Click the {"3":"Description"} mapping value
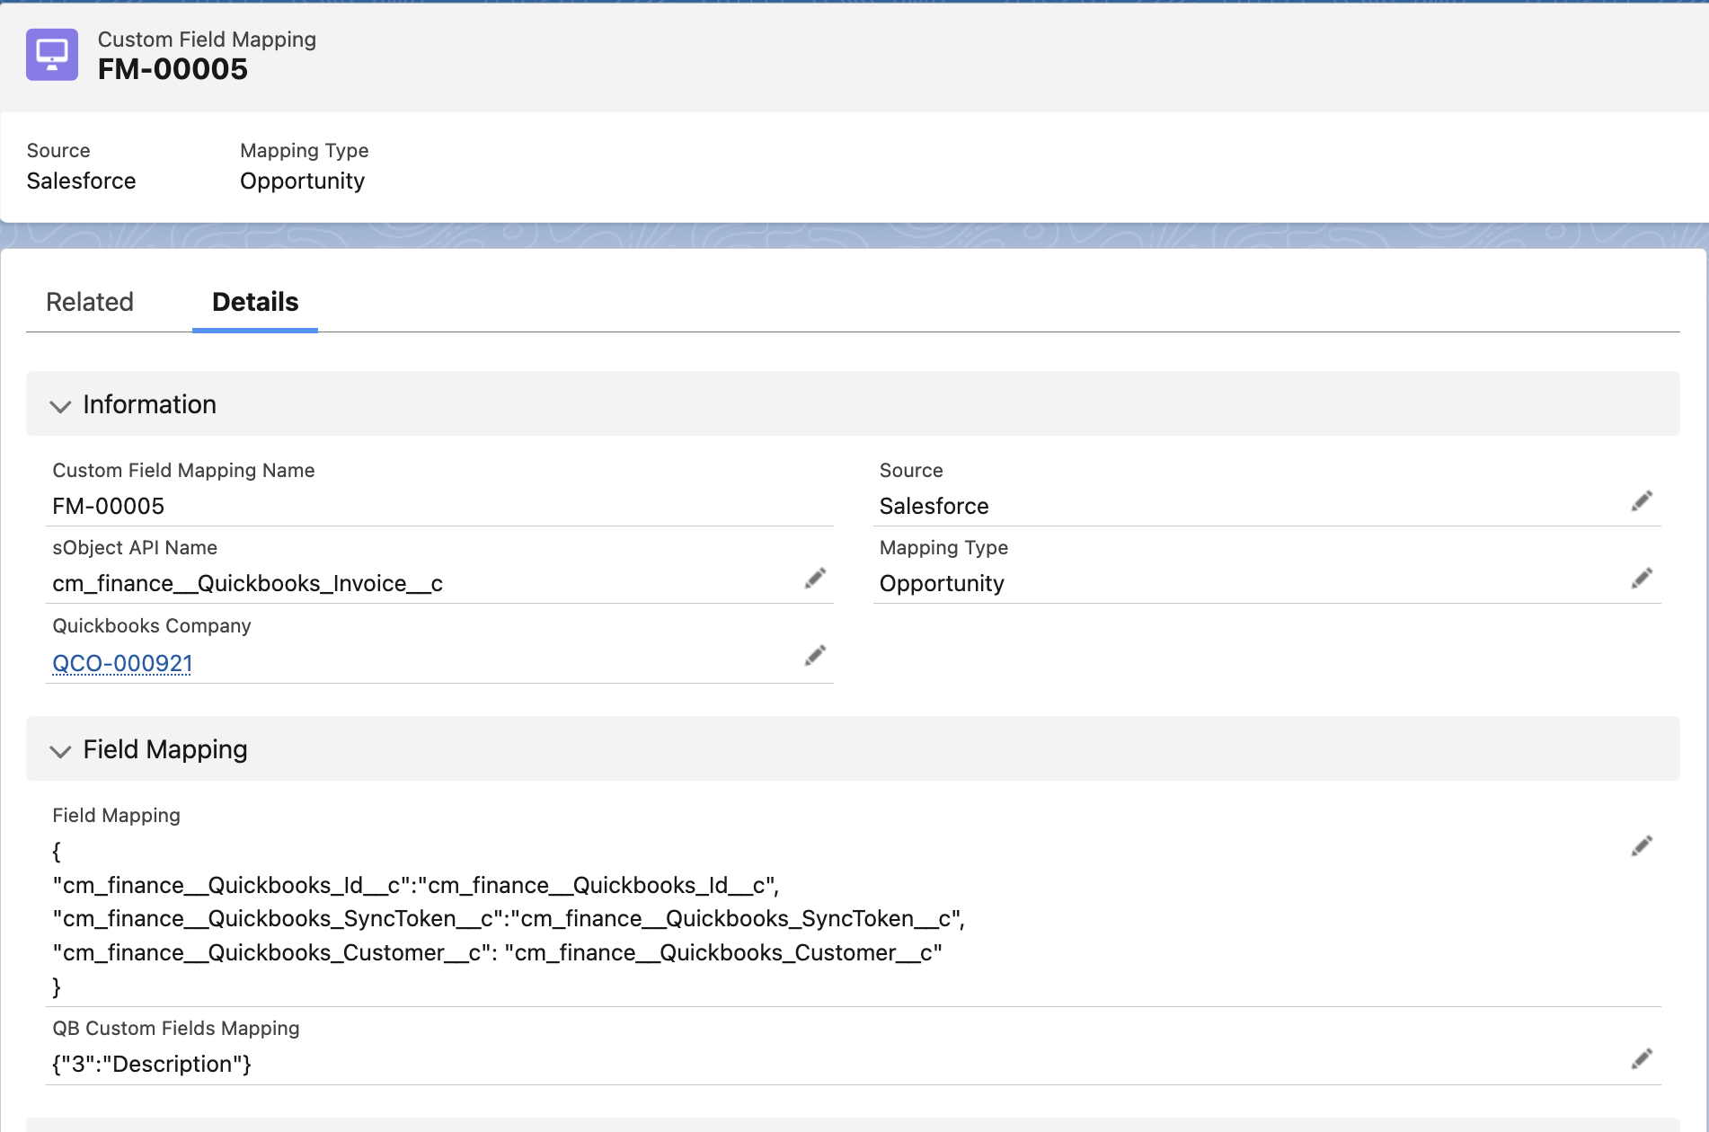Screen dimensions: 1709x1132 152,1065
